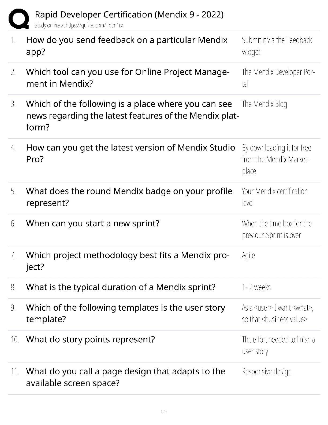
Task: Click 'Your Mendix certification level' answer
Action: (275, 197)
